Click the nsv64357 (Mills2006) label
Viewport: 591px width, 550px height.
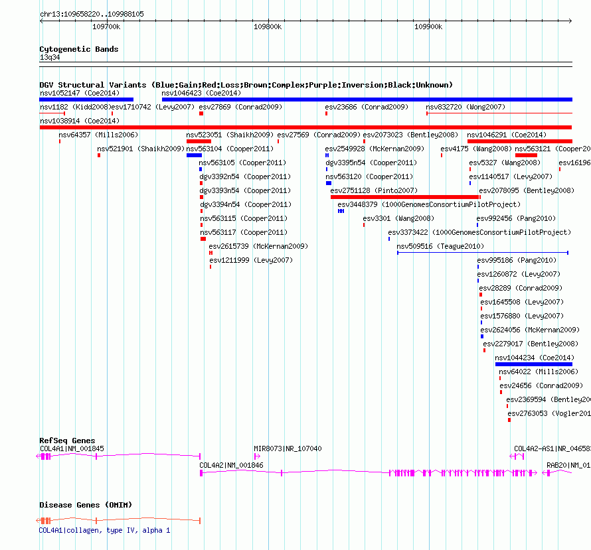coord(98,135)
